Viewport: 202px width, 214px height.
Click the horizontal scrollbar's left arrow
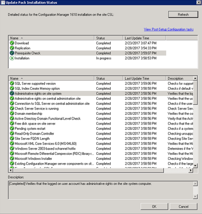pos(11,170)
